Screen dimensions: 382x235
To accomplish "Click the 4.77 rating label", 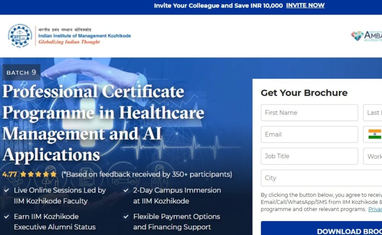I will pos(10,174).
